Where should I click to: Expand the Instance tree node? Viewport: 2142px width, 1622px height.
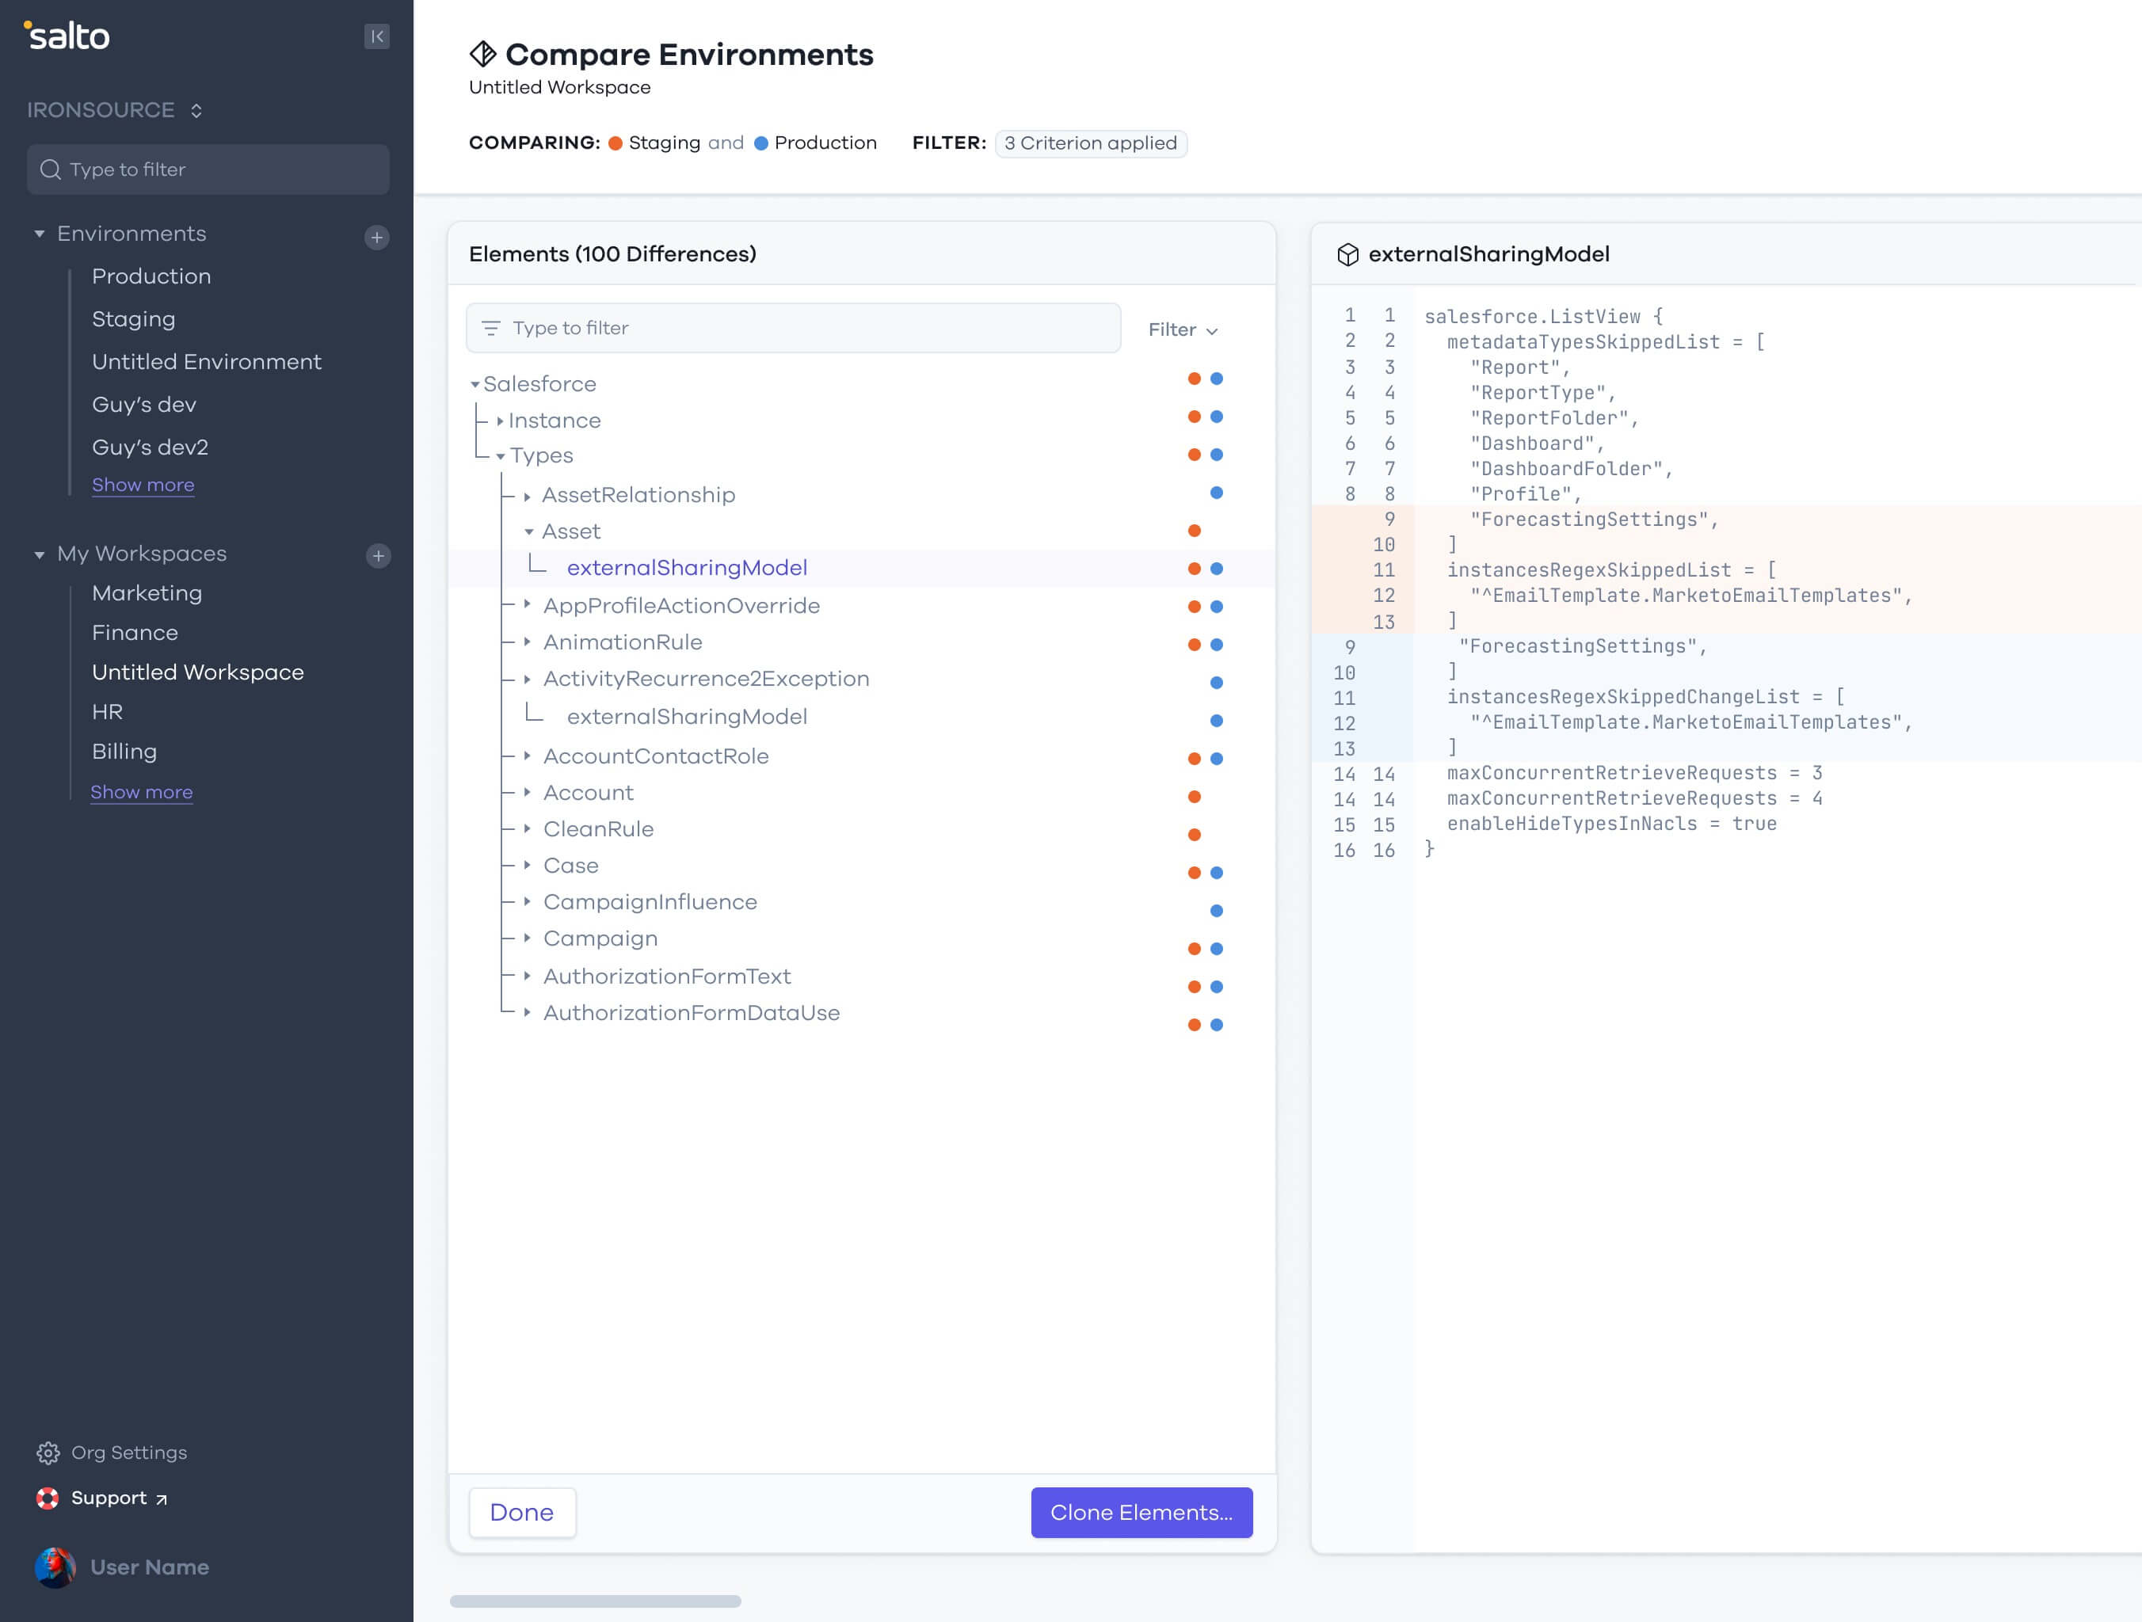point(500,421)
